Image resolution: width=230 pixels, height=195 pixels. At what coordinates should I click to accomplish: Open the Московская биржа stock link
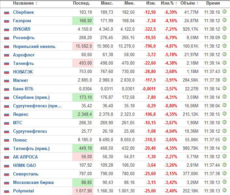coord(33,183)
